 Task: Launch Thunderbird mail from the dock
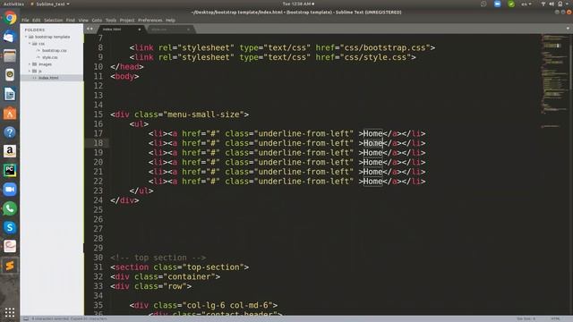point(10,37)
